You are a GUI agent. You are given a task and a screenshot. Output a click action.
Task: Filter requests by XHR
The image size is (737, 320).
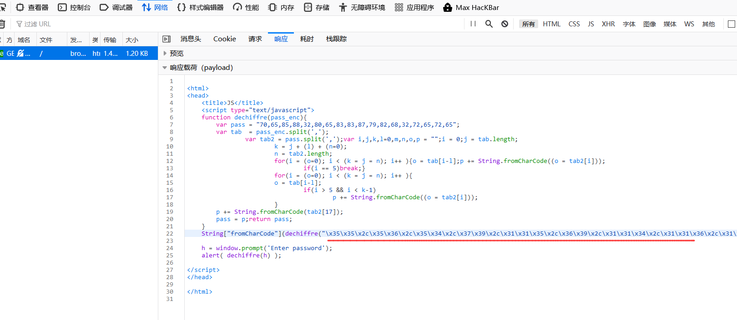608,24
